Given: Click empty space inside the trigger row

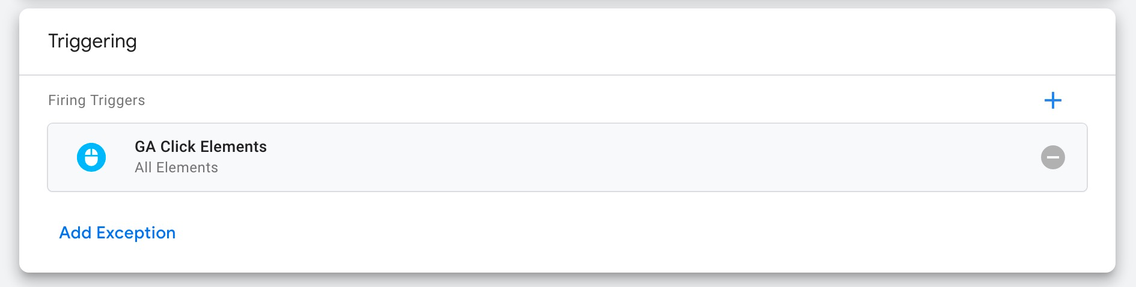Looking at the screenshot, I should [x=601, y=157].
